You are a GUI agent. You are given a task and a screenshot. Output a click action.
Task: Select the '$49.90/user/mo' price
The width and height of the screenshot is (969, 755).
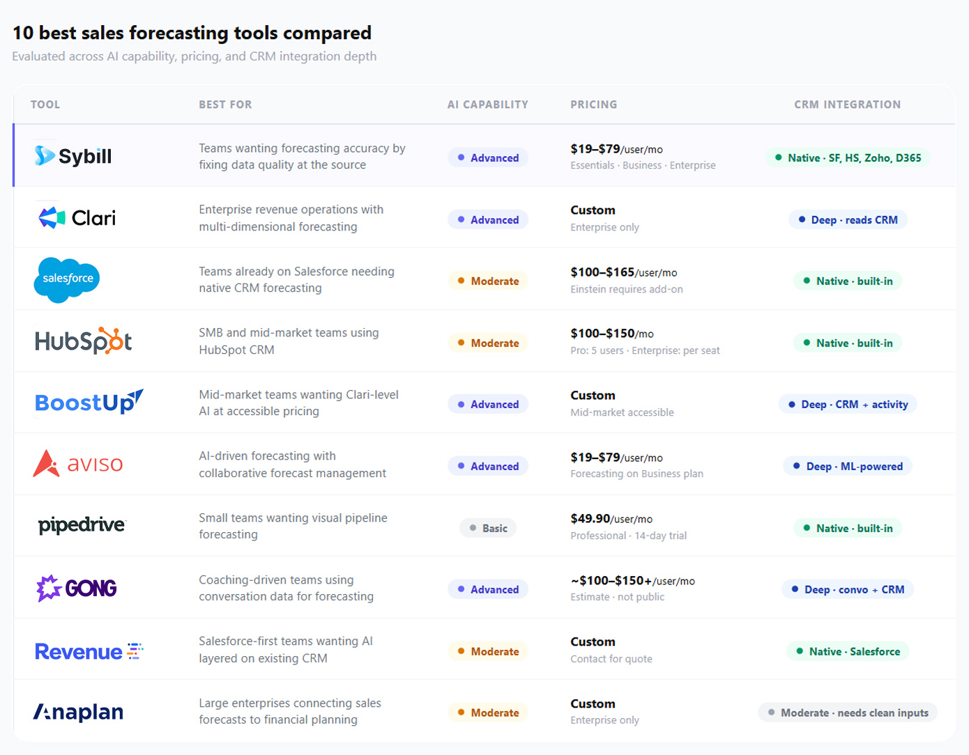[611, 519]
